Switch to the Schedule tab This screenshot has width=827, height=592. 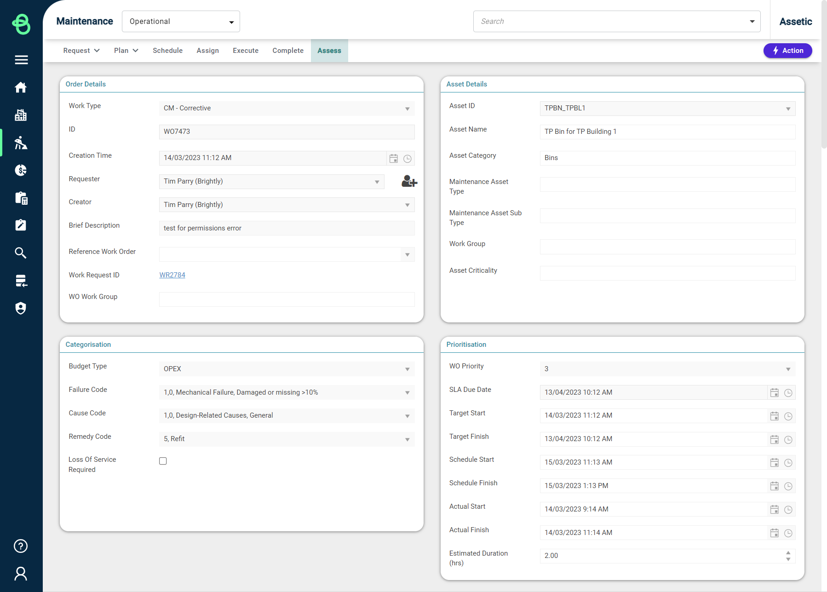[167, 51]
